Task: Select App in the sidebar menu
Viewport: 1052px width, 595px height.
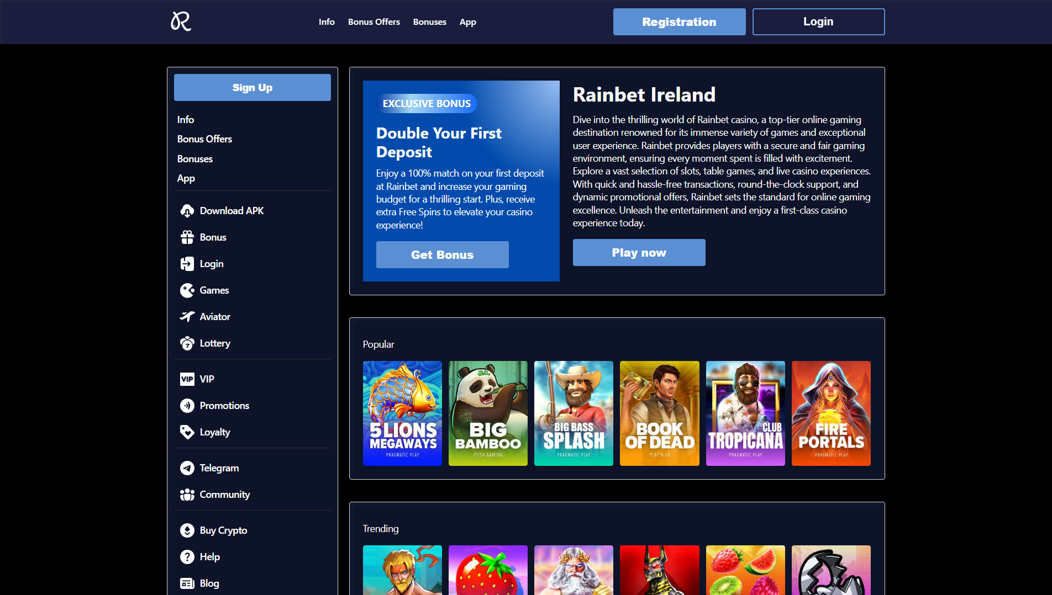Action: (186, 178)
